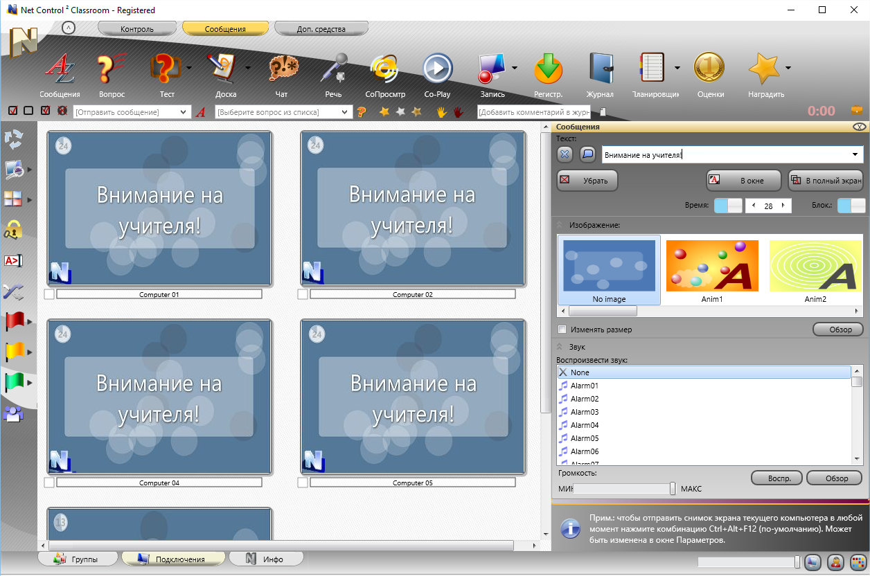Click the speech bubble icon beside text field
Image resolution: width=870 pixels, height=576 pixels.
pyautogui.click(x=587, y=154)
